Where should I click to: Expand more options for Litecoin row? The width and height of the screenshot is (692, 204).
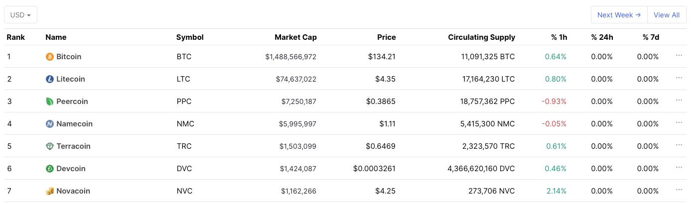[679, 78]
